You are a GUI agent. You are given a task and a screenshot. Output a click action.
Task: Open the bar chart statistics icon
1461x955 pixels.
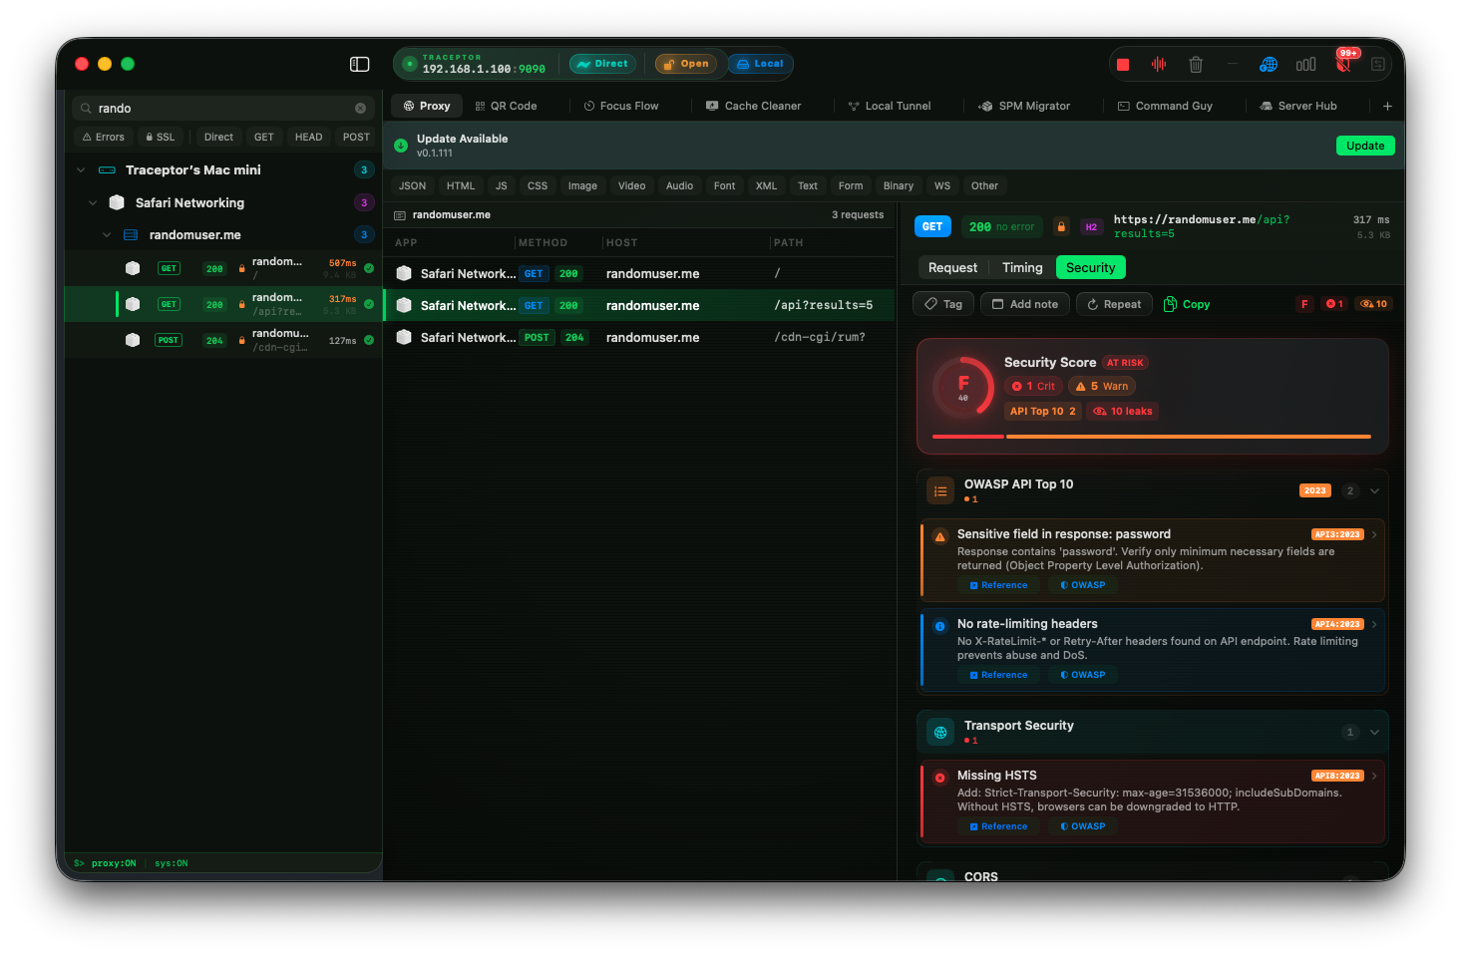coord(1305,65)
